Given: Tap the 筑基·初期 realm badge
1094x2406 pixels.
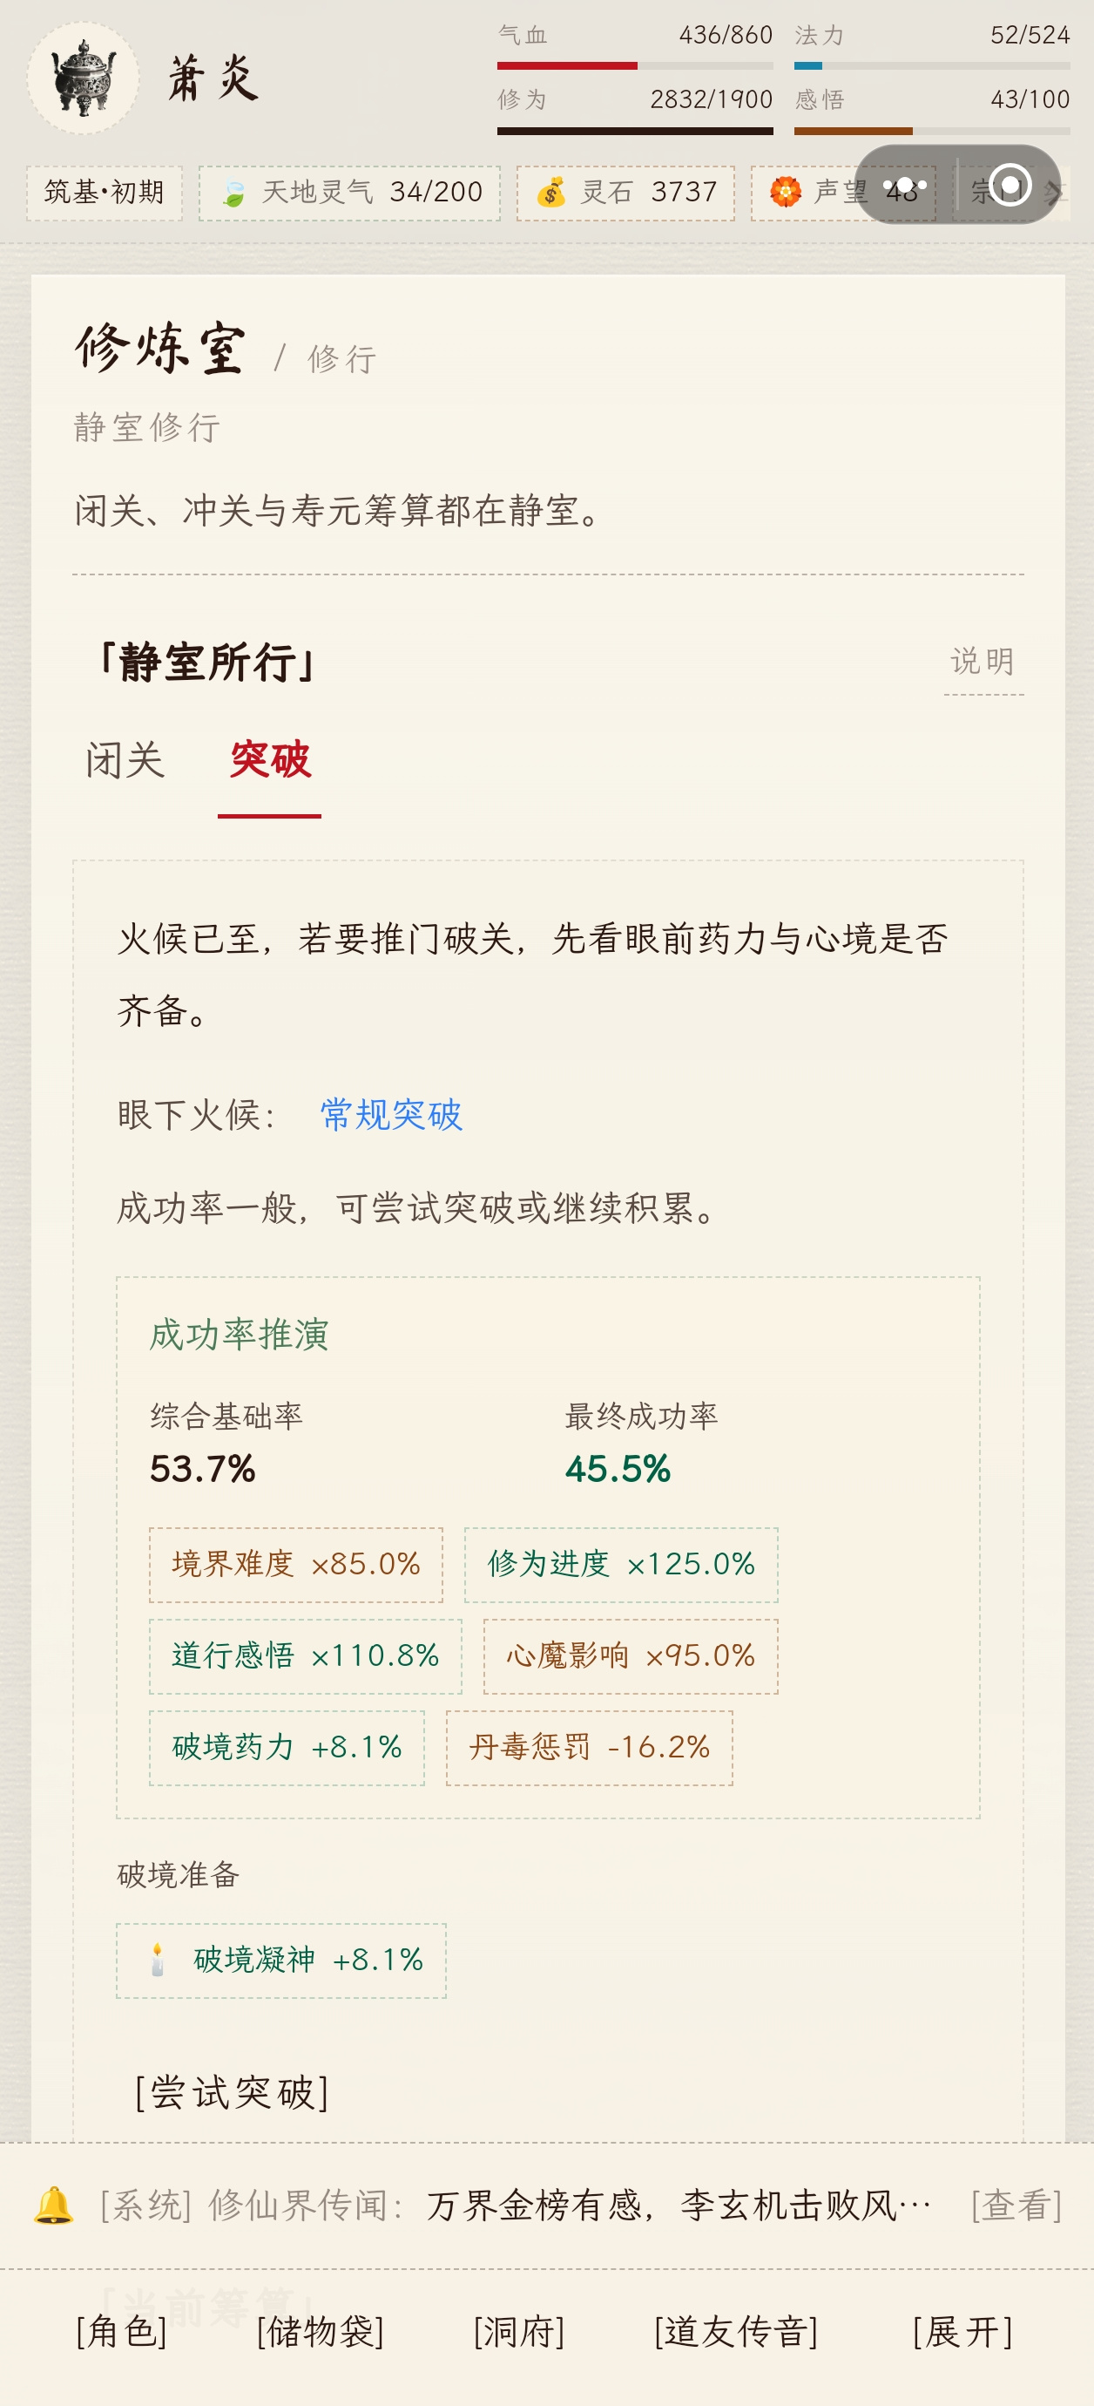Looking at the screenshot, I should [x=105, y=194].
